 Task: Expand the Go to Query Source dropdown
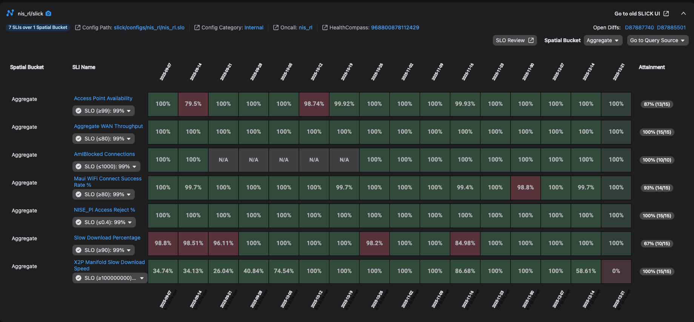coord(658,40)
